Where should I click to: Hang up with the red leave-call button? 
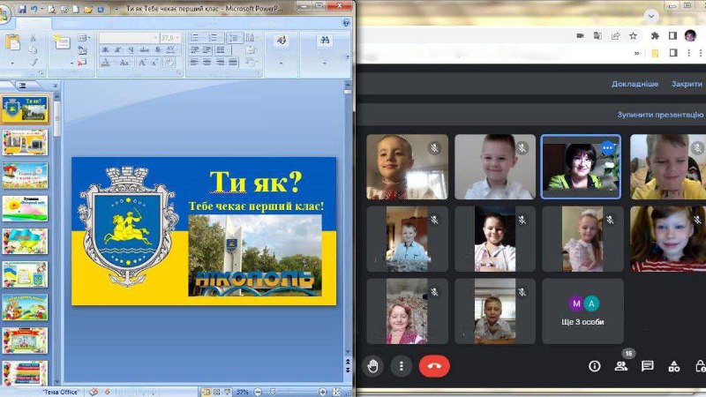pos(434,366)
